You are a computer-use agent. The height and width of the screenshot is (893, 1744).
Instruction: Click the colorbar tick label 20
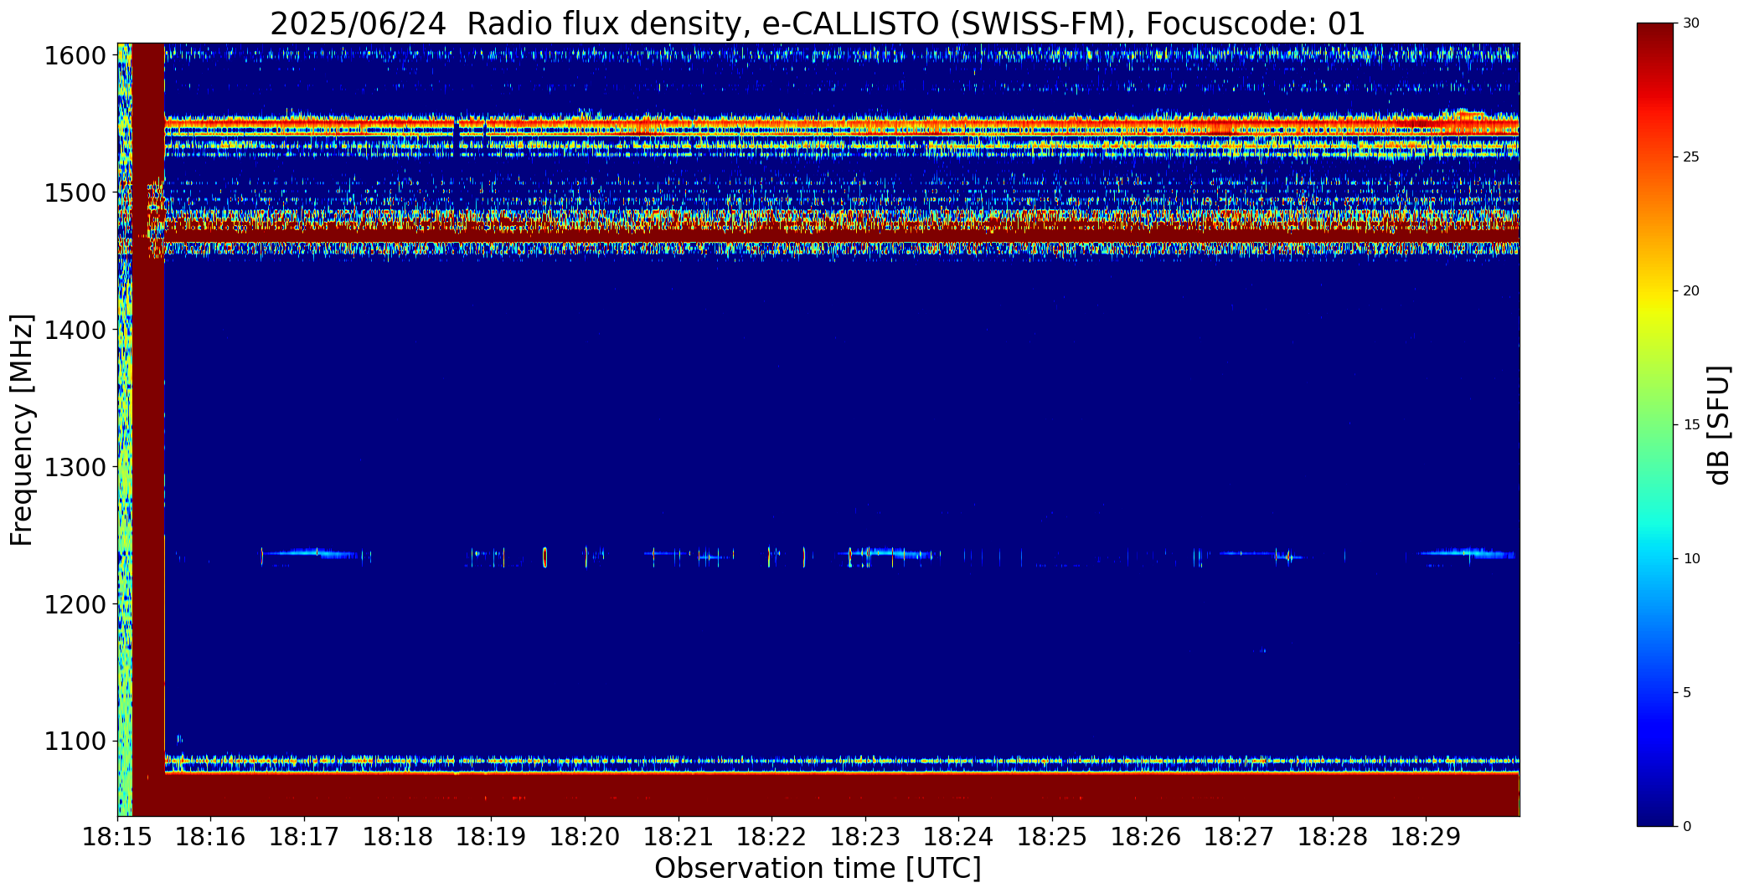1691,291
